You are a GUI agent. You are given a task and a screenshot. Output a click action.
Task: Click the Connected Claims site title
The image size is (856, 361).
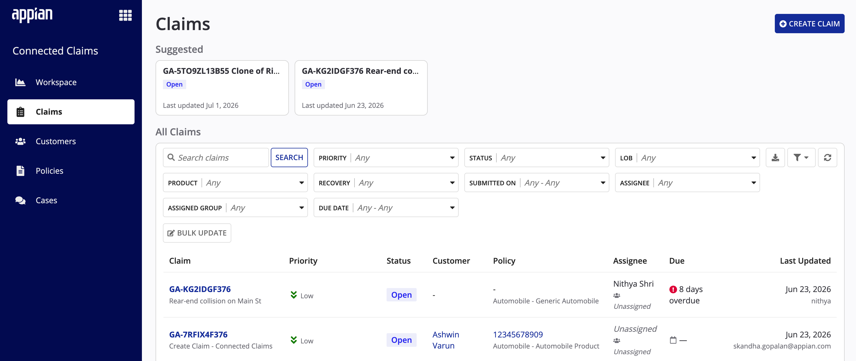pyautogui.click(x=55, y=51)
